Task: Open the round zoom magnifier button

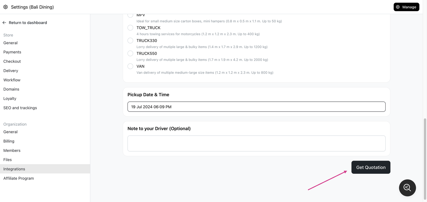Action: coord(407,188)
